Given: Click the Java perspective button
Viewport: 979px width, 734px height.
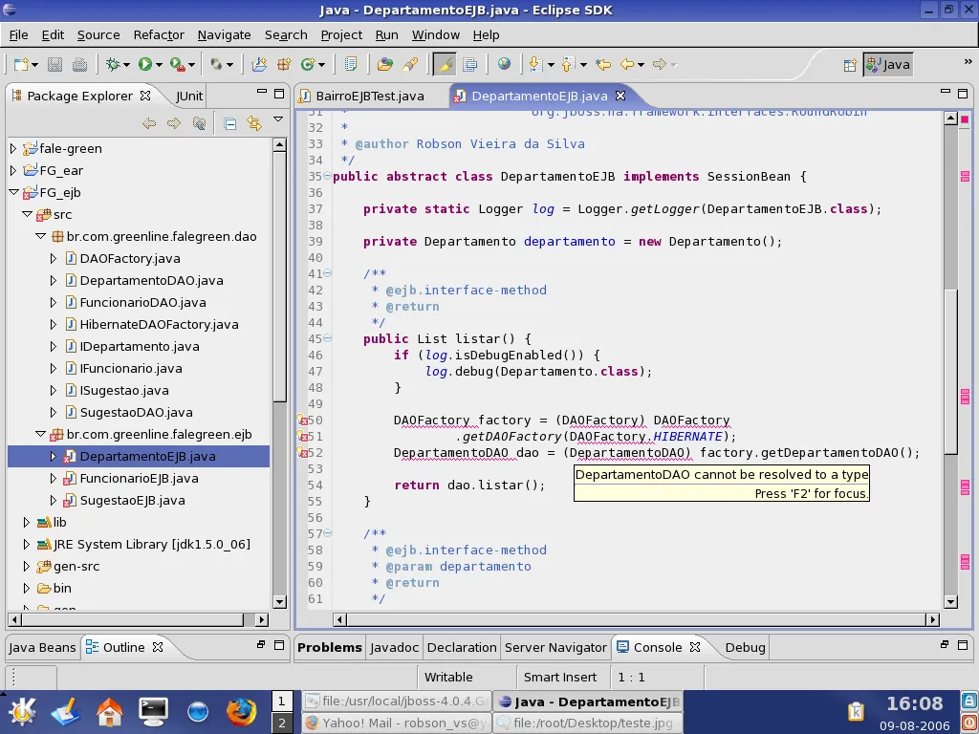Looking at the screenshot, I should 887,65.
